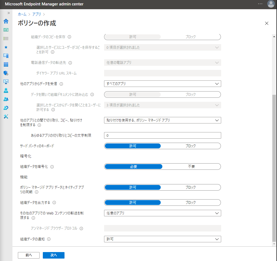Open the 任意のアプリ dropdown
Image resolution: width=277 pixels, height=261 pixels.
[163, 213]
